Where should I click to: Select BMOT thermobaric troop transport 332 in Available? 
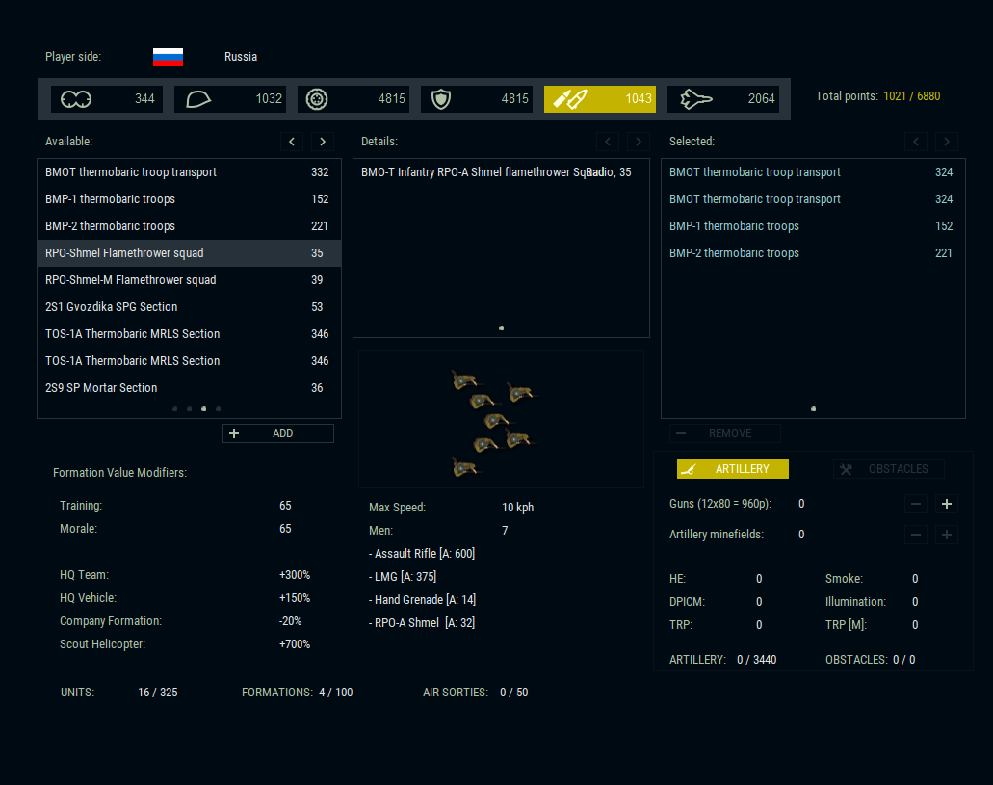point(189,172)
